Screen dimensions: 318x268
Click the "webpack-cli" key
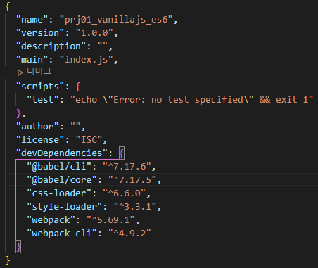coord(62,234)
